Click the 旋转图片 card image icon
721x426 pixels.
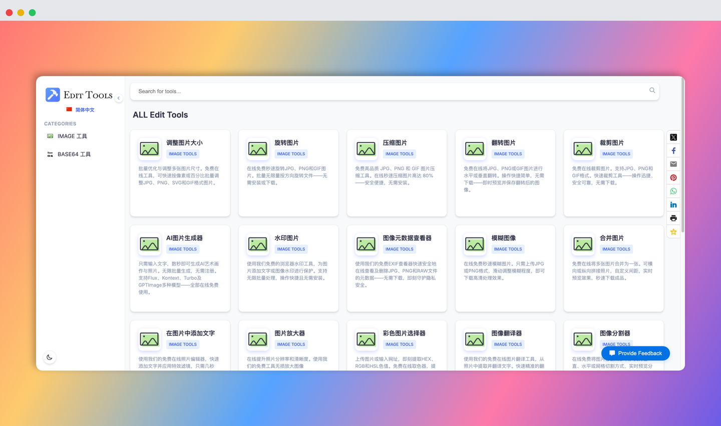tap(258, 149)
